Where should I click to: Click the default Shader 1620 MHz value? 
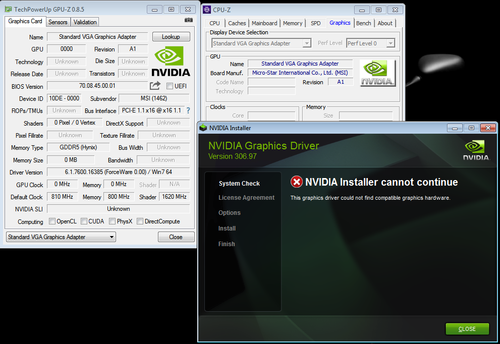coord(174,197)
